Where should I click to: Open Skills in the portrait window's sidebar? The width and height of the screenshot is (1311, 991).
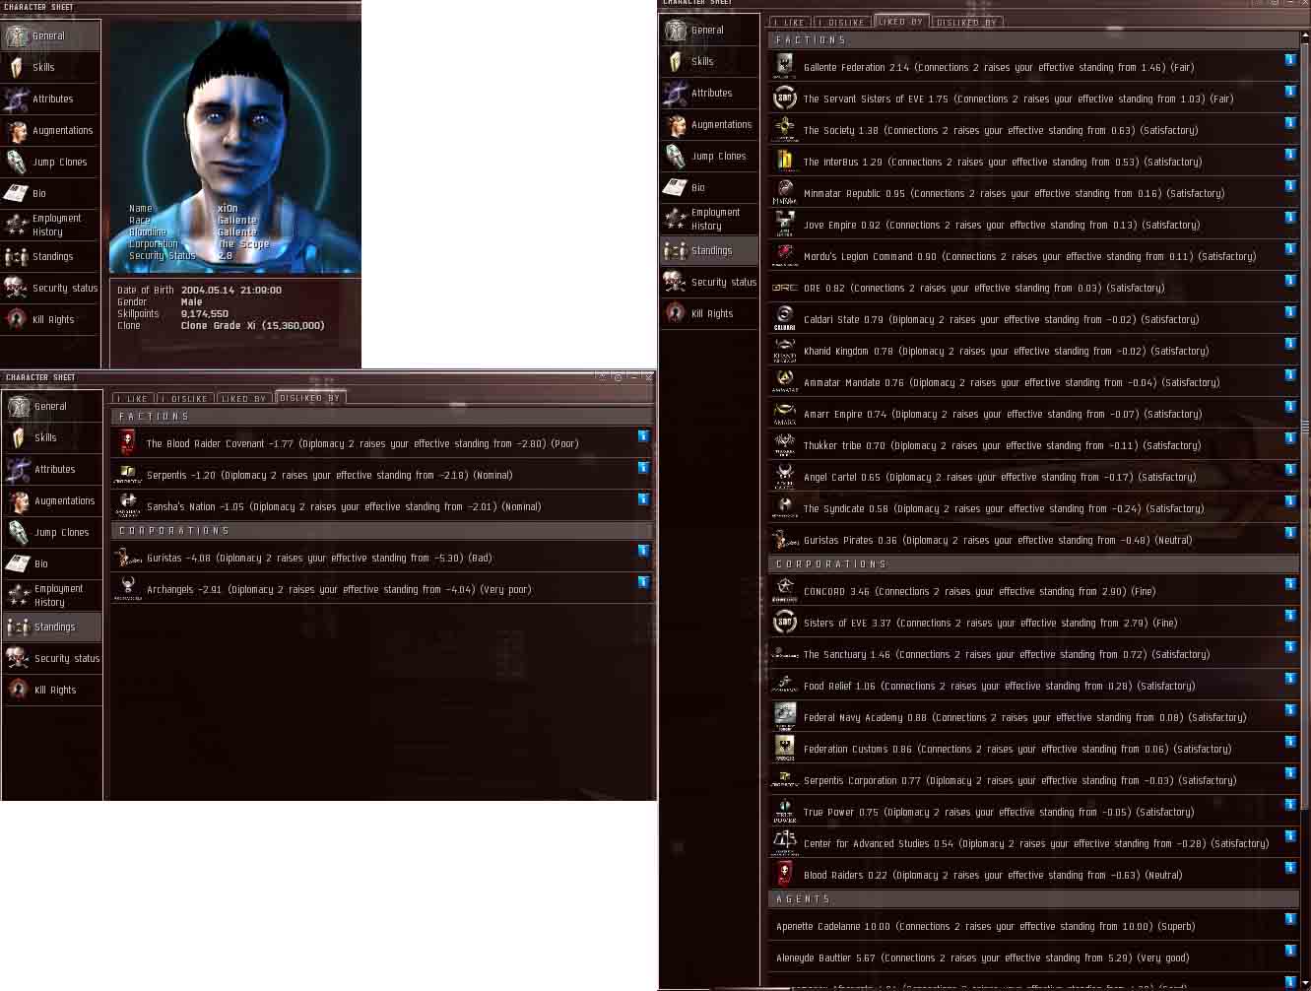50,67
